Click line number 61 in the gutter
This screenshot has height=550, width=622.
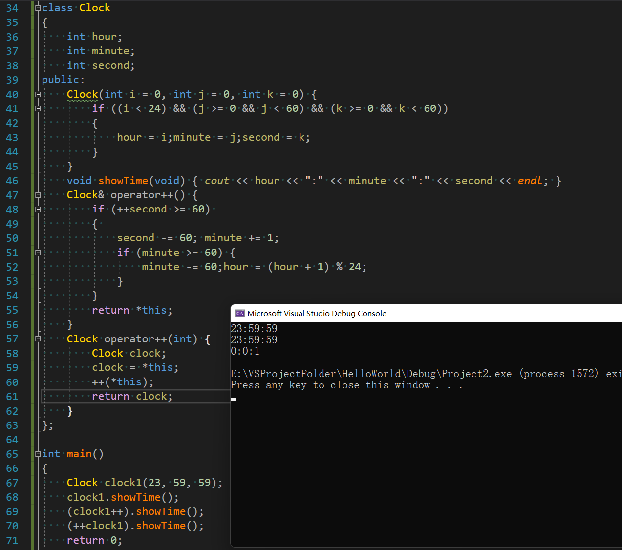(x=12, y=397)
